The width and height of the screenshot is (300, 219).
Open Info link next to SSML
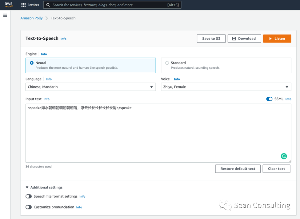coord(288,99)
